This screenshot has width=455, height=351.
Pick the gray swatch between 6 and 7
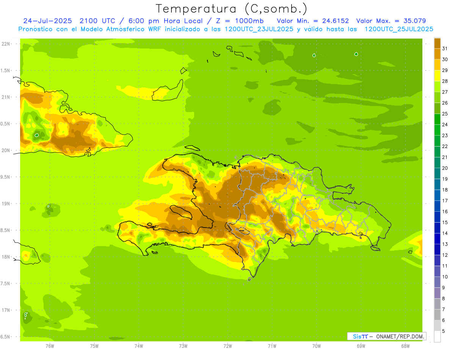[x=437, y=315]
